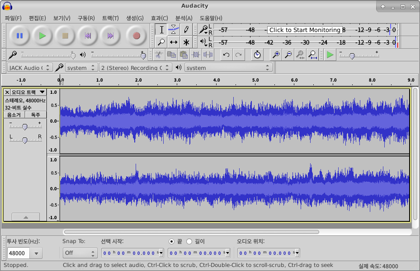Open the playback device 'system' dropdown
420x271 pixels.
click(x=228, y=68)
